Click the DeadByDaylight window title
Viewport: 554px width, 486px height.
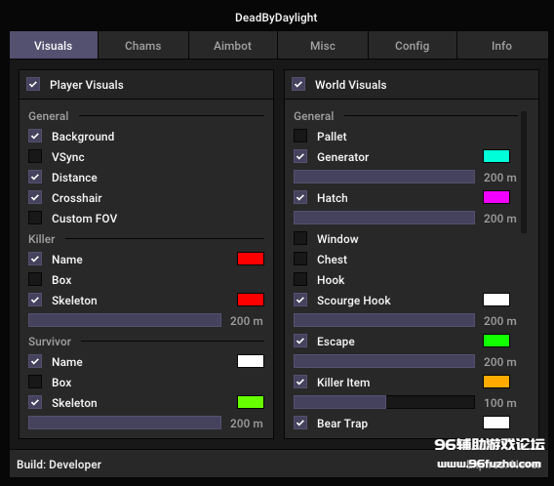[x=276, y=18]
